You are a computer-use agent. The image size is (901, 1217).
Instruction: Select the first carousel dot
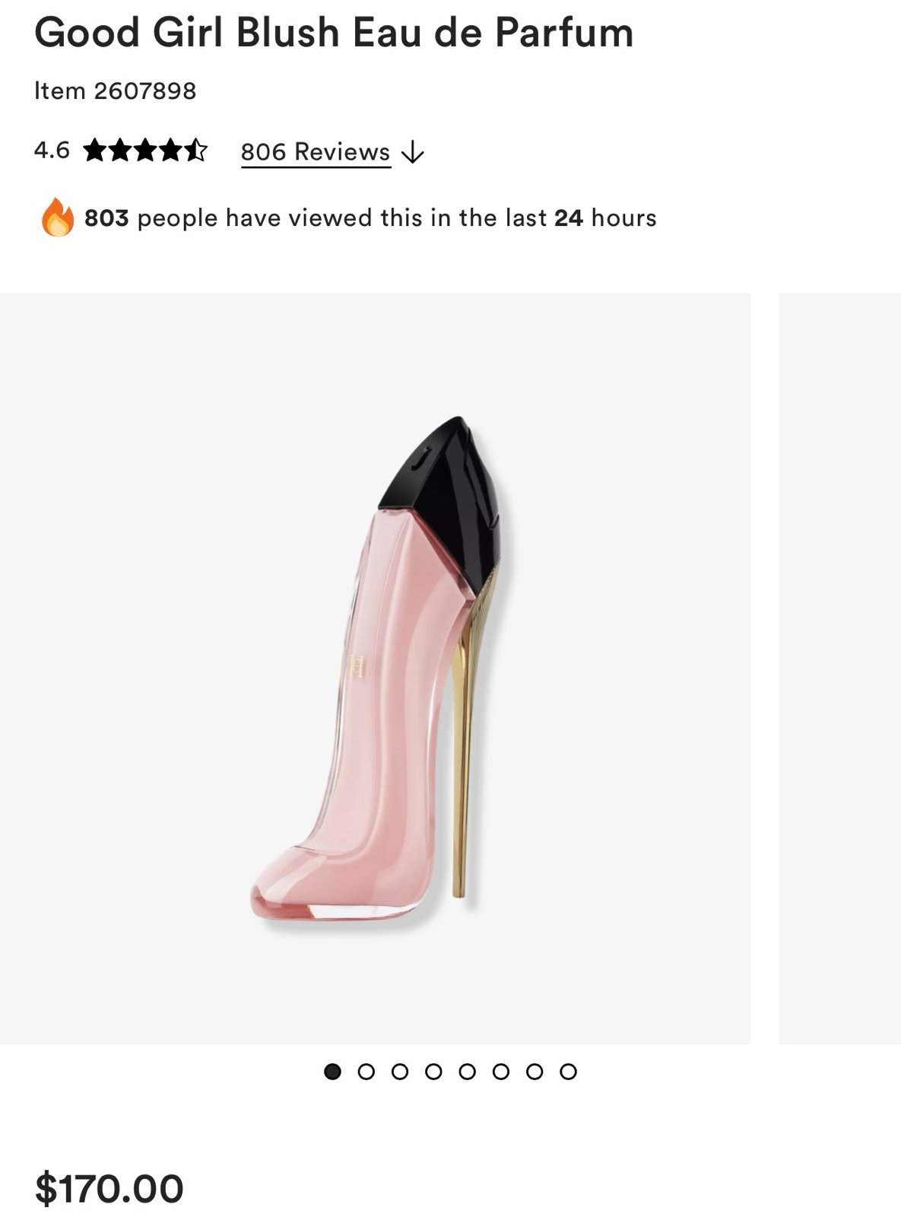[x=332, y=1072]
